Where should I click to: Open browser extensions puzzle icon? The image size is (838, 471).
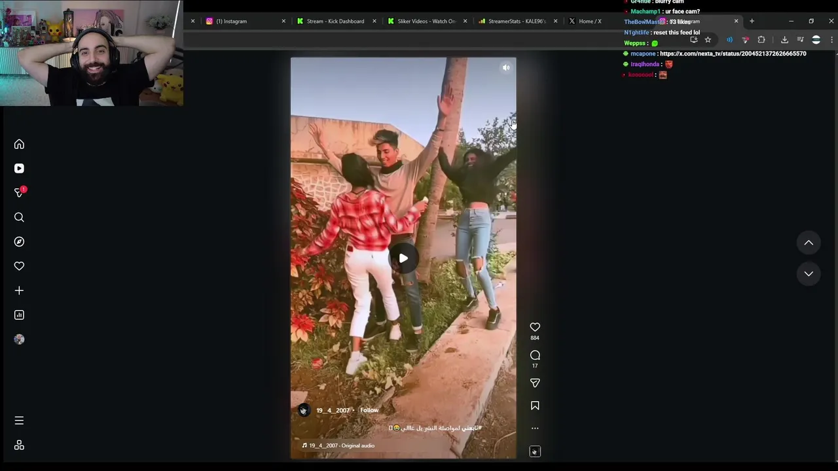click(x=761, y=40)
